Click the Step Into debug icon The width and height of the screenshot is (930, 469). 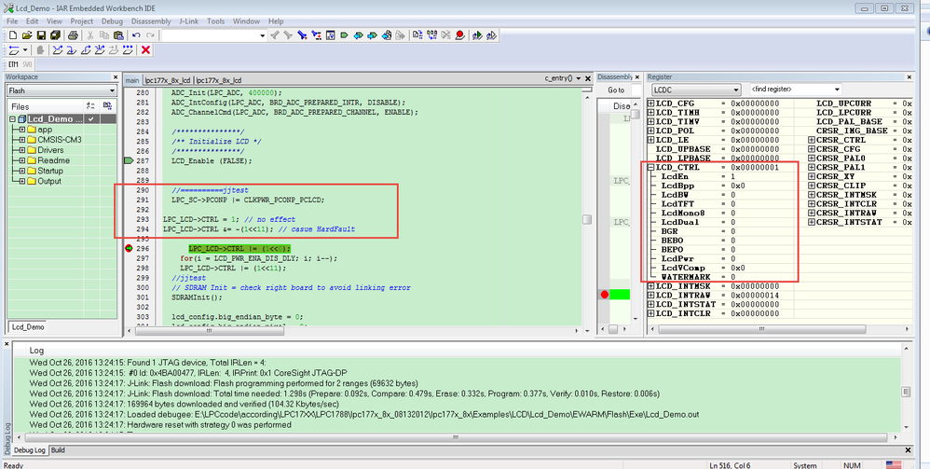pyautogui.click(x=71, y=49)
